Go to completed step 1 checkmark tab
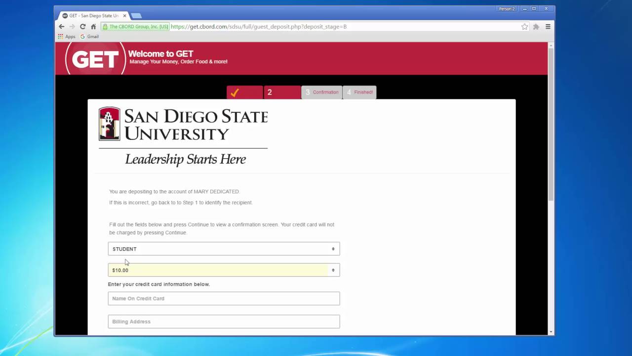 (x=245, y=92)
